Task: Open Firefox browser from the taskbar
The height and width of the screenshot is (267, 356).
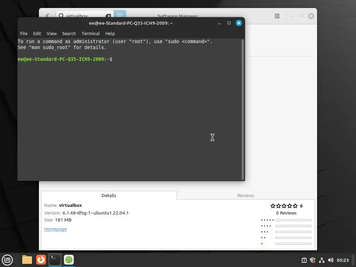Action: pyautogui.click(x=41, y=260)
